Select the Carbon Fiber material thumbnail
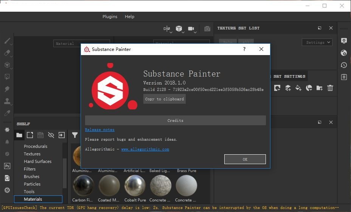Screen dimensions: 351x212 coord(83,186)
